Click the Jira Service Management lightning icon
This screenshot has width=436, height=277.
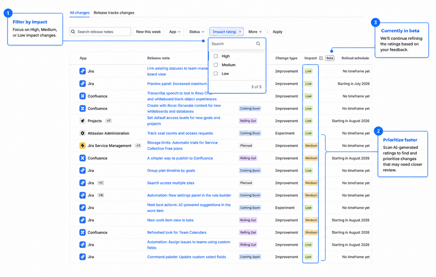coord(82,146)
